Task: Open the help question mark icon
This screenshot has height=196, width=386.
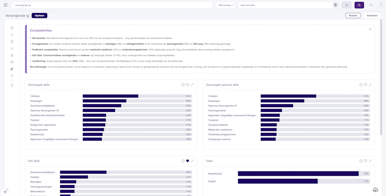Action: tap(381, 5)
